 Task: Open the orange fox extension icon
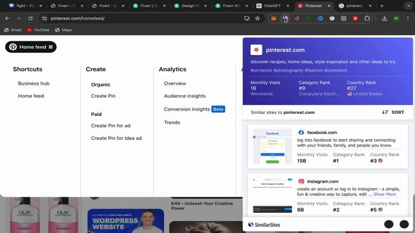(274, 18)
